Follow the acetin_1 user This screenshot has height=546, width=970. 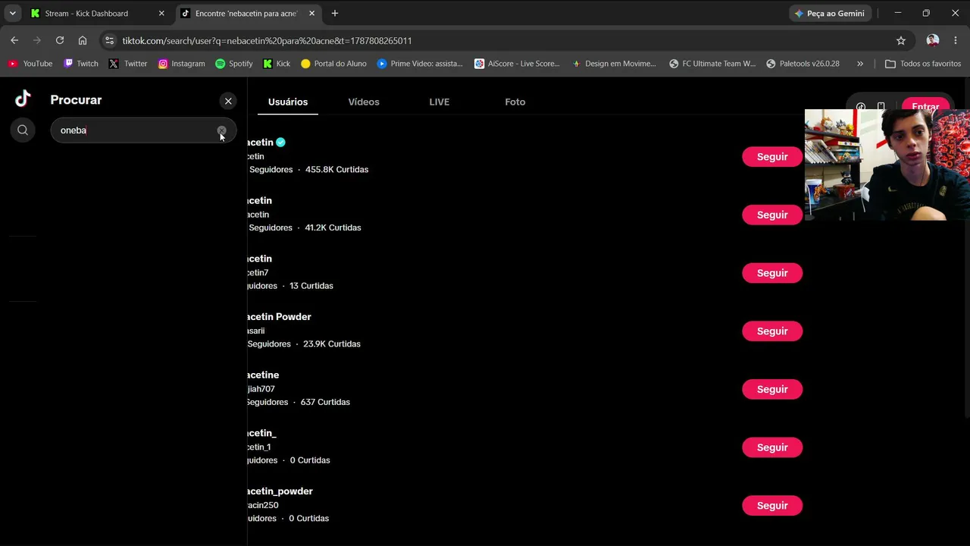click(772, 447)
